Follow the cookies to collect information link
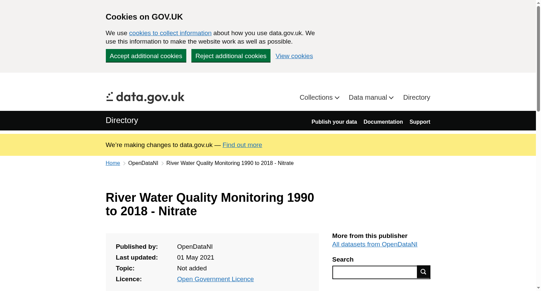The width and height of the screenshot is (541, 291). (170, 33)
